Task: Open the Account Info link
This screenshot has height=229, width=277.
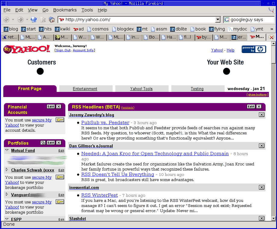Action: 83,50
